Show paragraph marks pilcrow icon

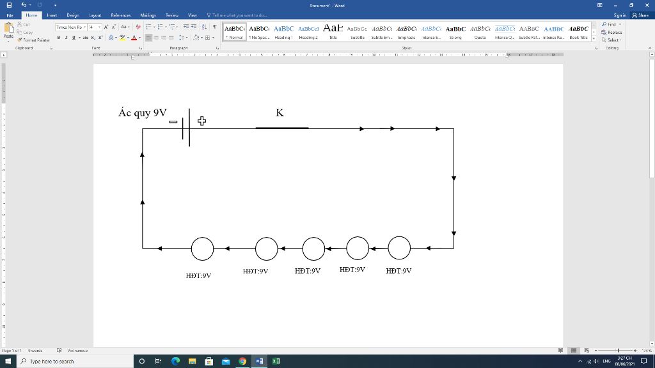215,27
